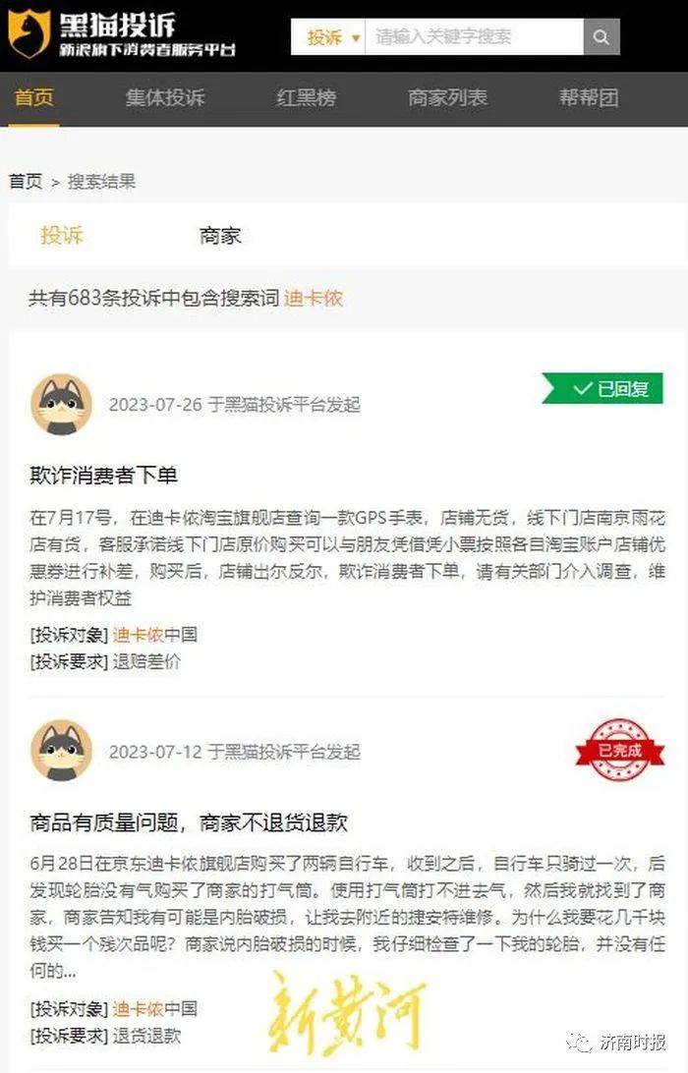Click the cat avatar of the 2023-07-12 complaint
This screenshot has height=1073, width=688.
click(62, 751)
